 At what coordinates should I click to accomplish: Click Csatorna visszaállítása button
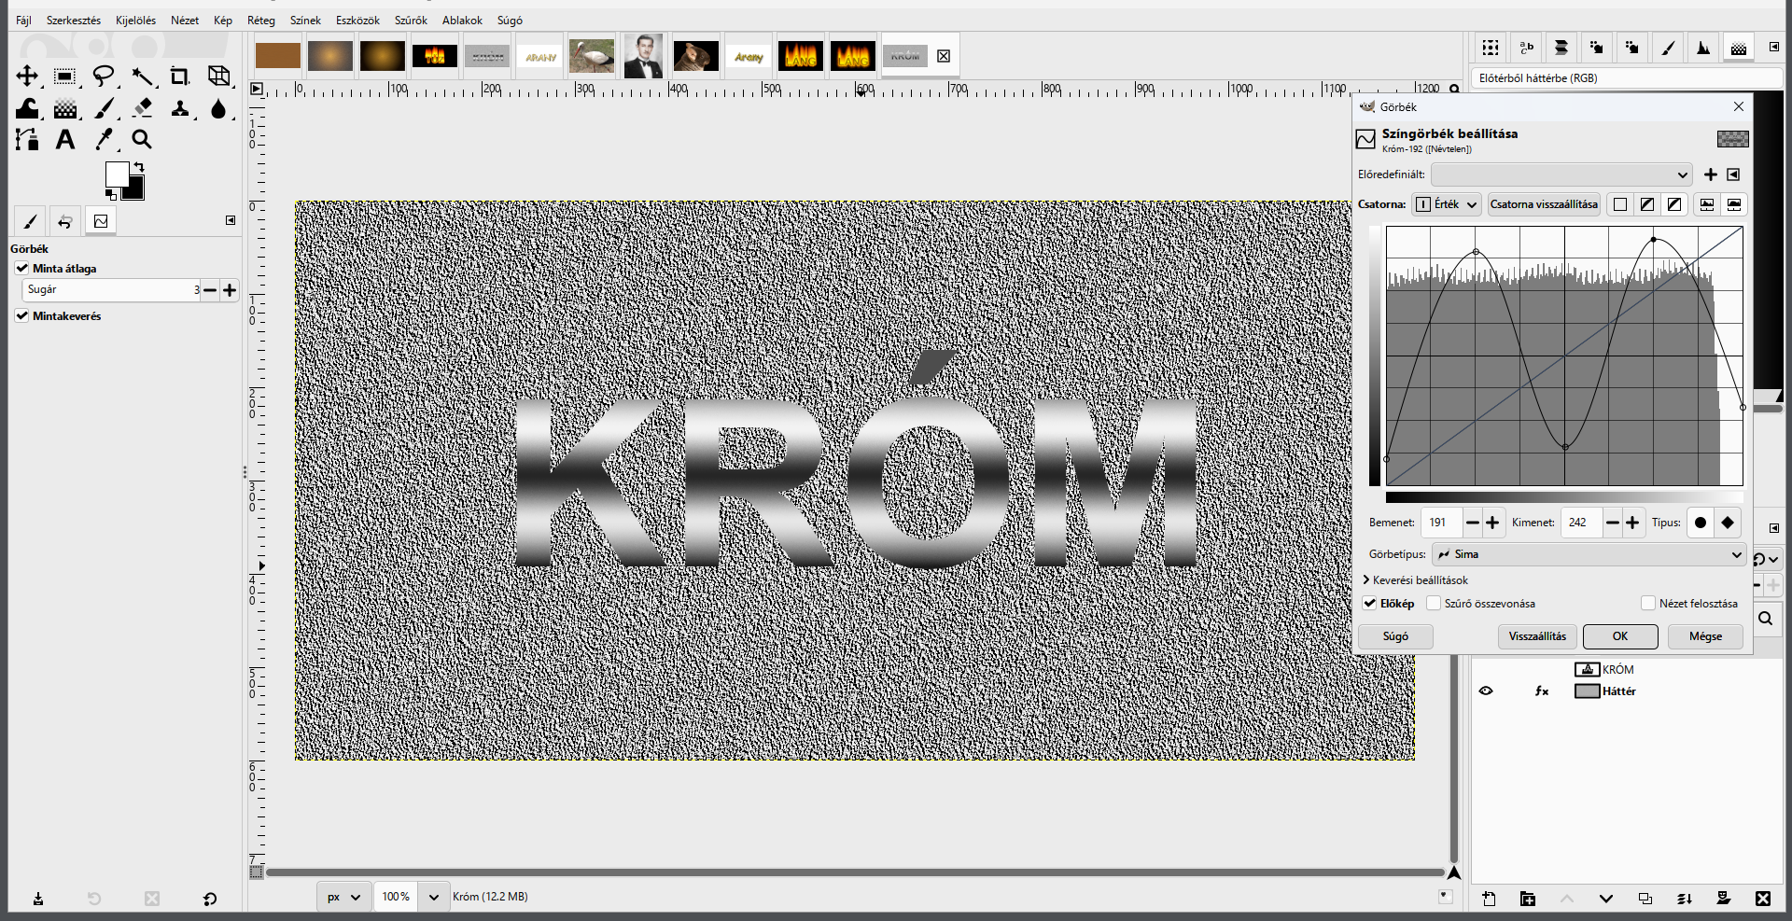pos(1544,204)
